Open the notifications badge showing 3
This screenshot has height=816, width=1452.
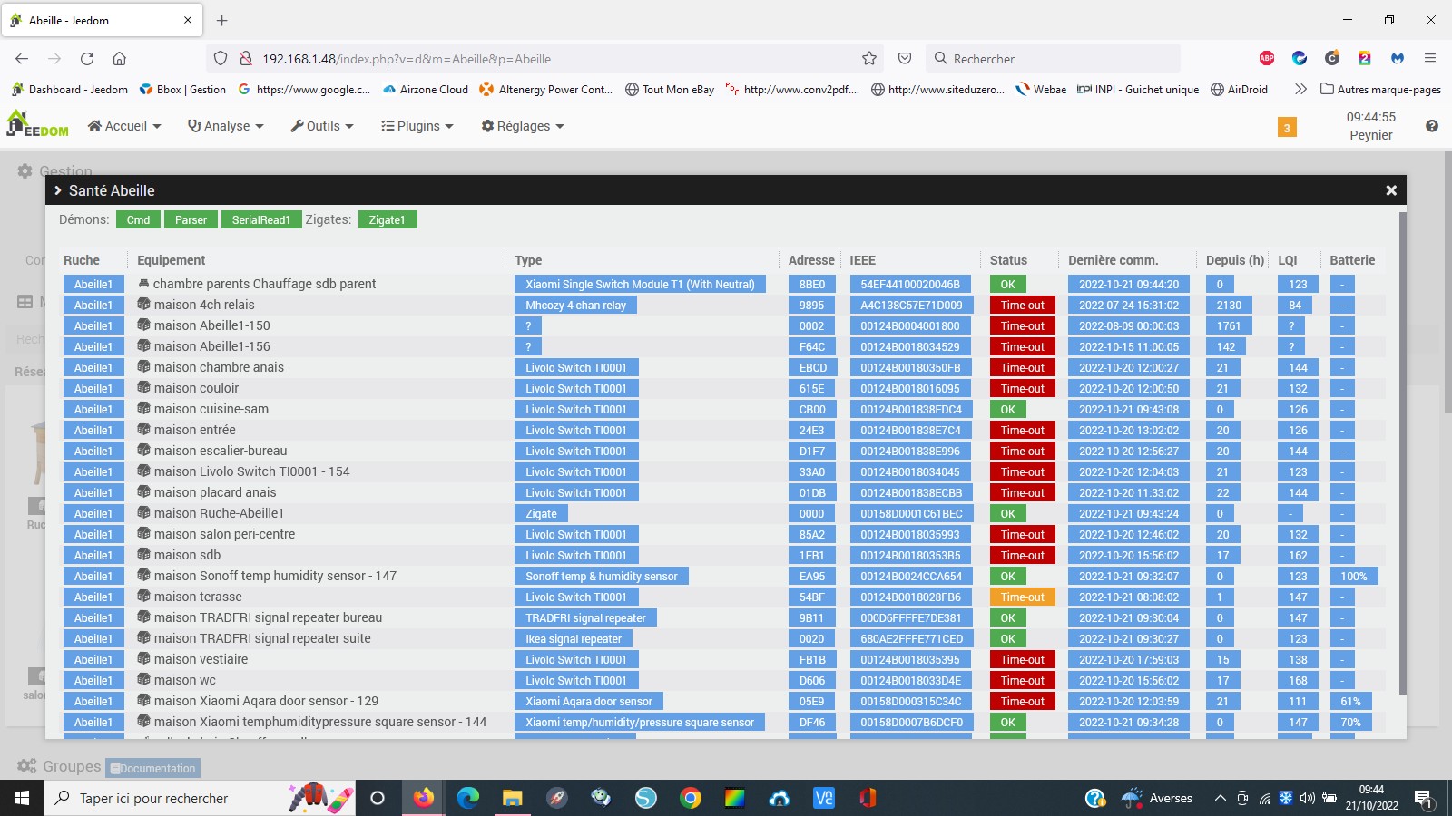pos(1286,128)
